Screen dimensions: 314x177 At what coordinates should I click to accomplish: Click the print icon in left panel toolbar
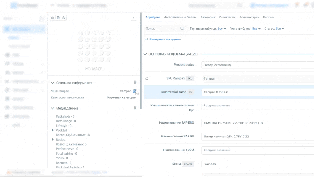(x=58, y=18)
